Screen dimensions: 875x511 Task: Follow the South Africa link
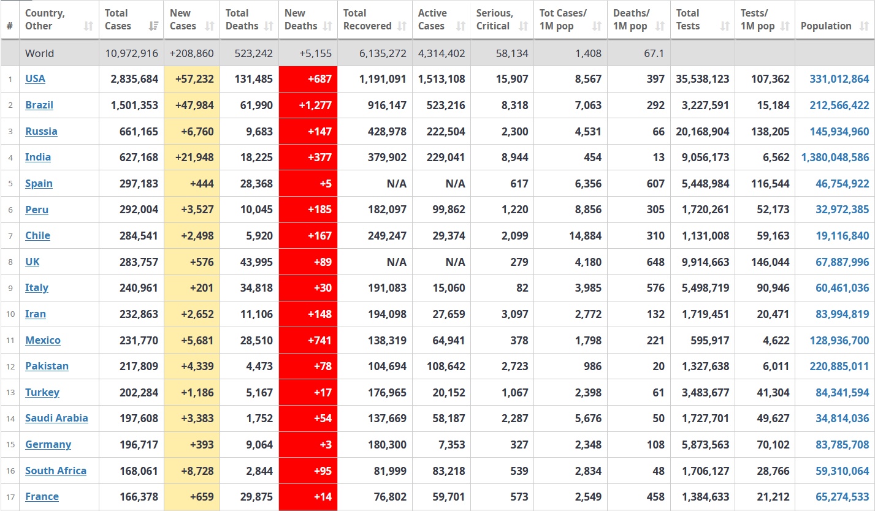point(56,471)
